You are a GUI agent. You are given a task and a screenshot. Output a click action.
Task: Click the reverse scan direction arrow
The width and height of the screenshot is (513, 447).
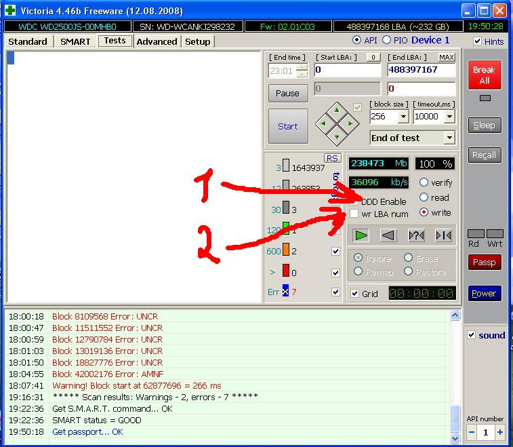click(388, 235)
